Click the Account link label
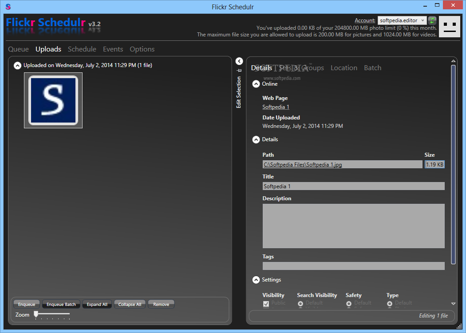Screen dimensions: 466x333 point(365,20)
